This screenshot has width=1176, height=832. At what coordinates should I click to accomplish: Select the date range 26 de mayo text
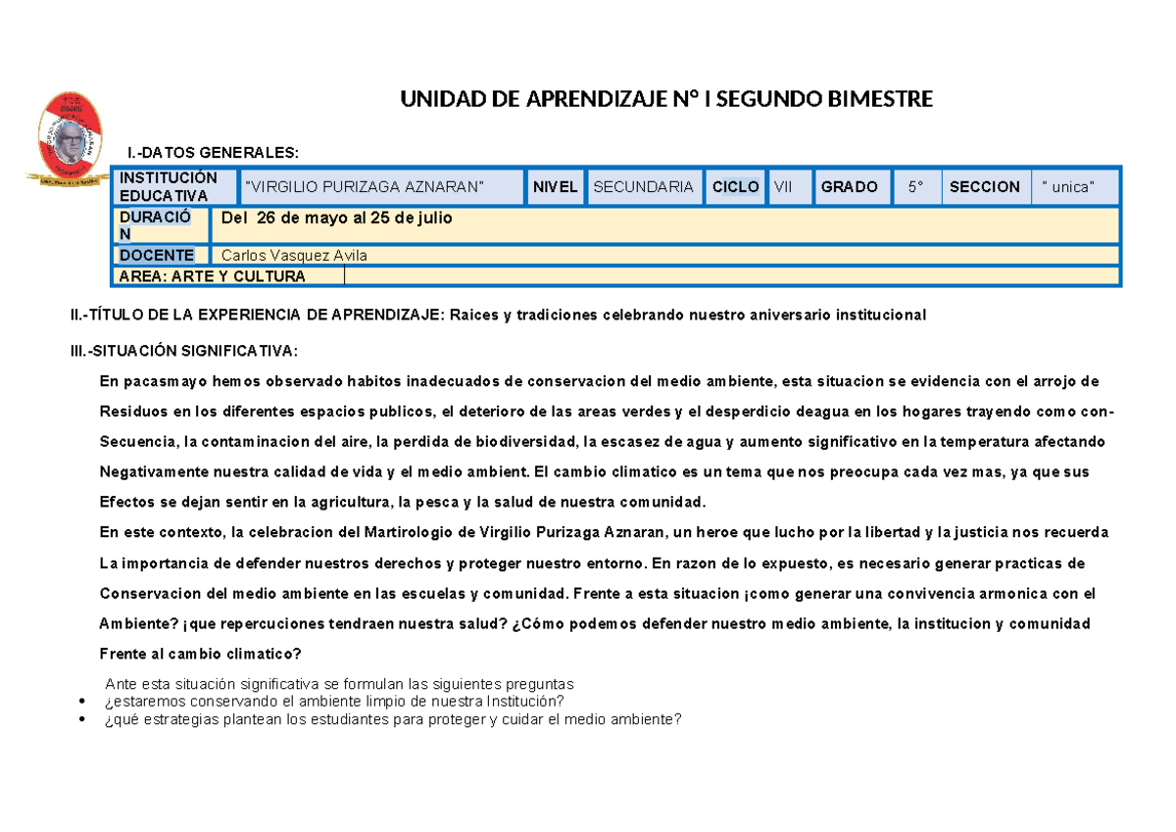[x=337, y=218]
